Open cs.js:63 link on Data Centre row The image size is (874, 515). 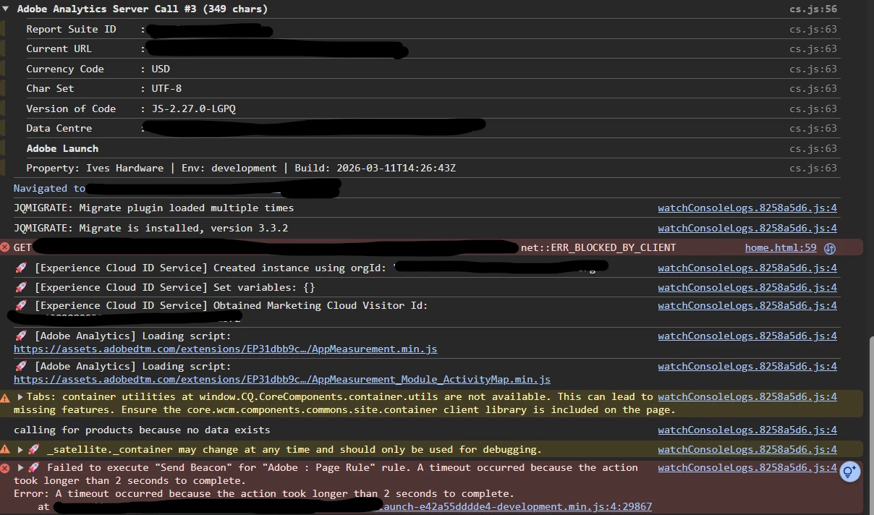[x=813, y=128]
